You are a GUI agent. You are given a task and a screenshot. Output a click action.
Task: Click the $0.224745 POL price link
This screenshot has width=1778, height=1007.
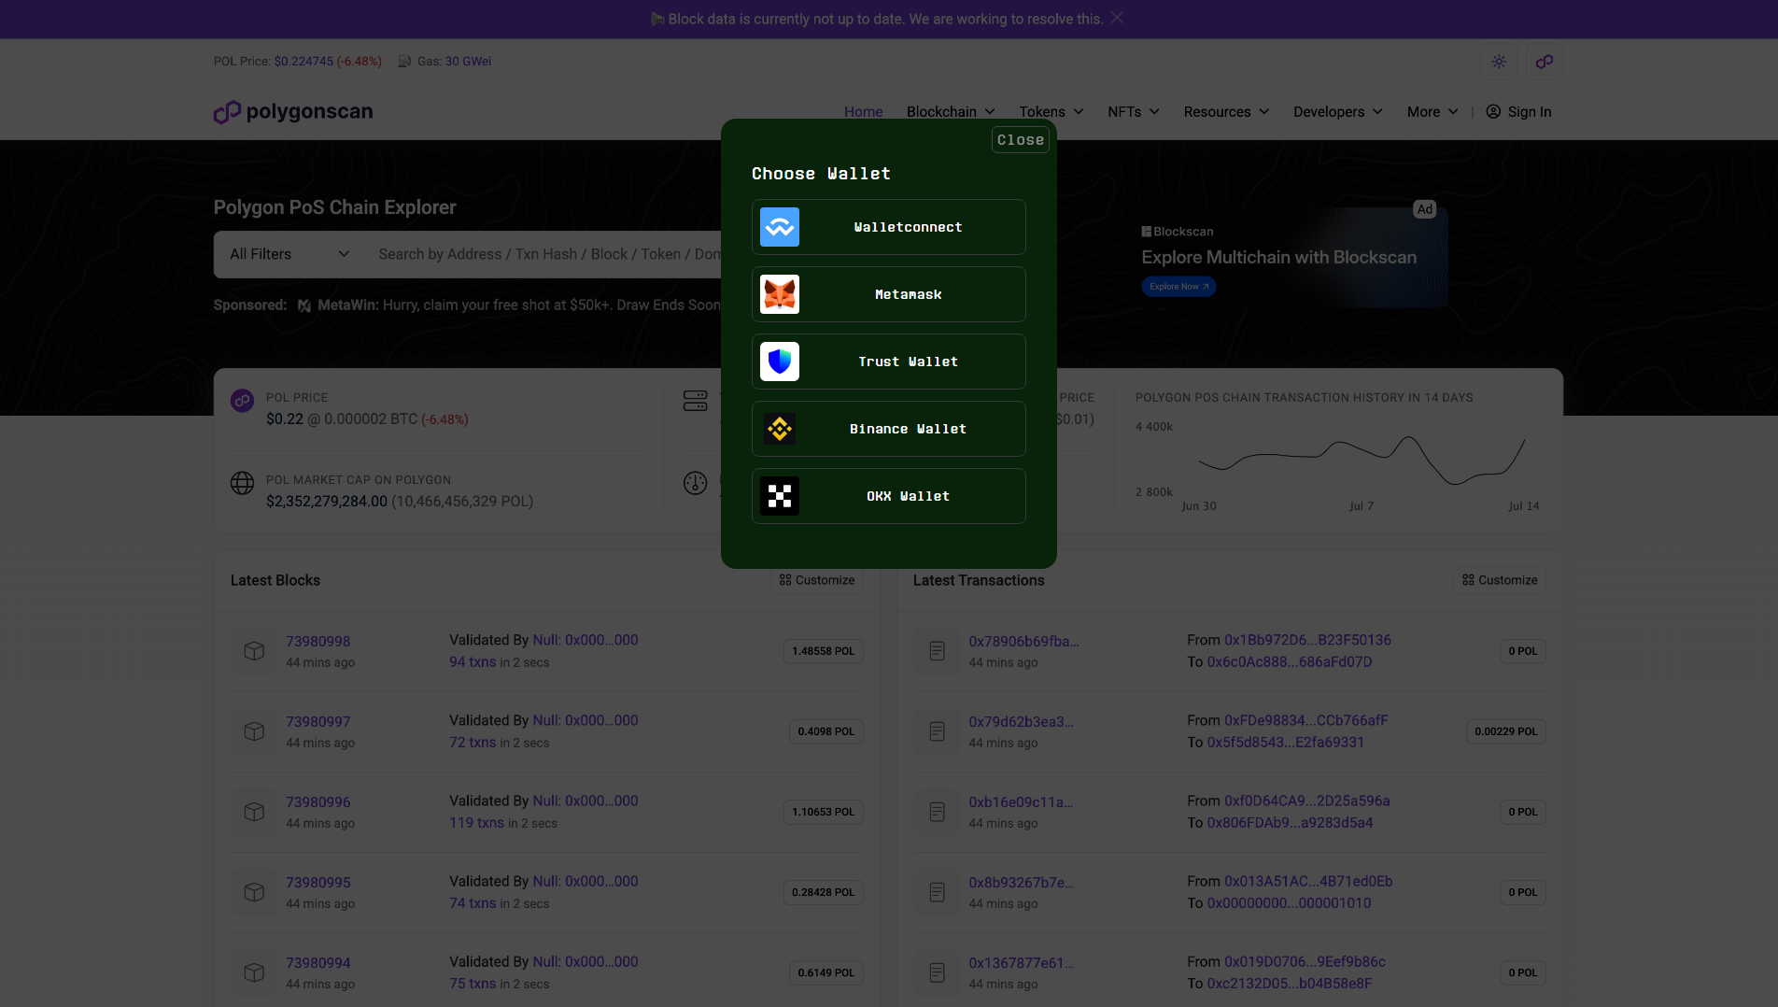coord(303,62)
